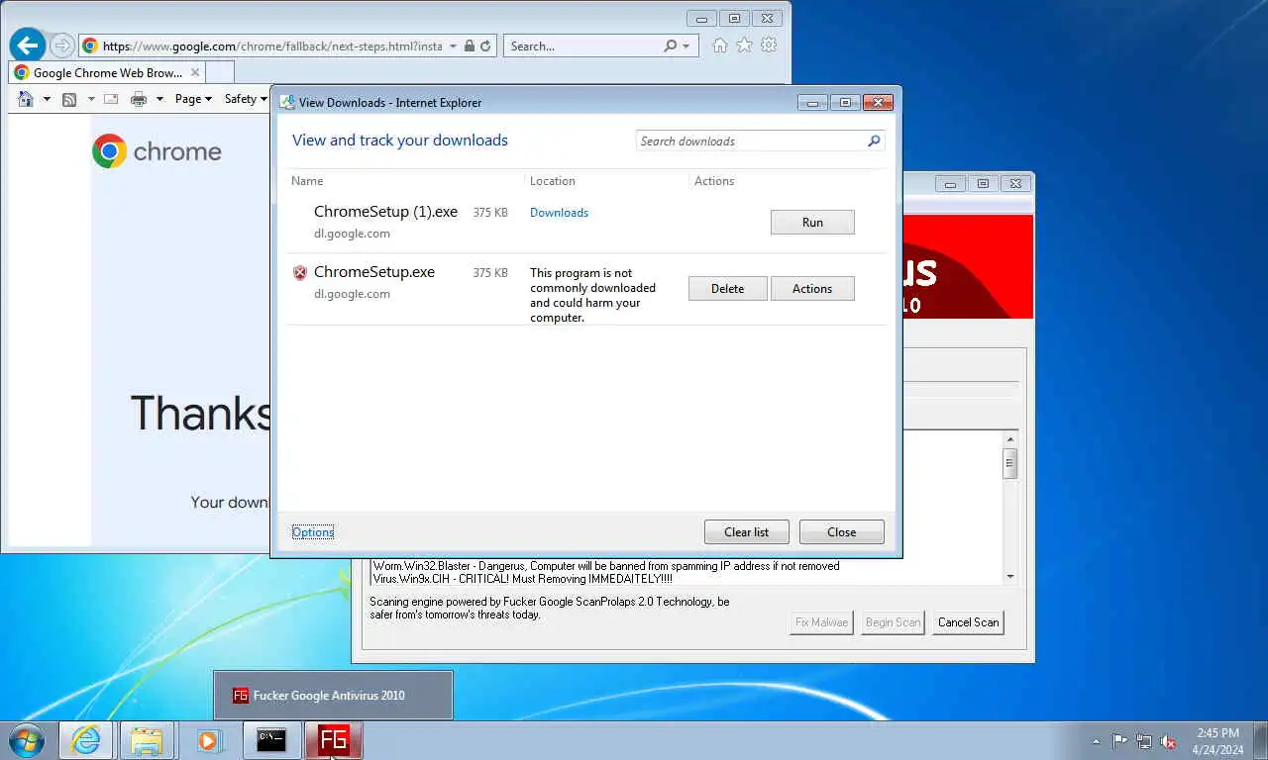The width and height of the screenshot is (1268, 760).
Task: Click the magnifier in IE's Search... box
Action: 671,46
